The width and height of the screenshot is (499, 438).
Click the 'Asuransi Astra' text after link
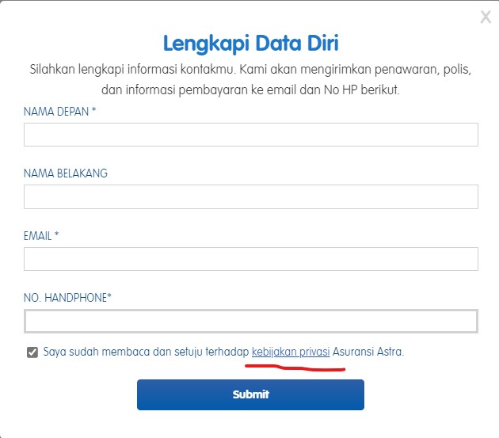coord(368,352)
